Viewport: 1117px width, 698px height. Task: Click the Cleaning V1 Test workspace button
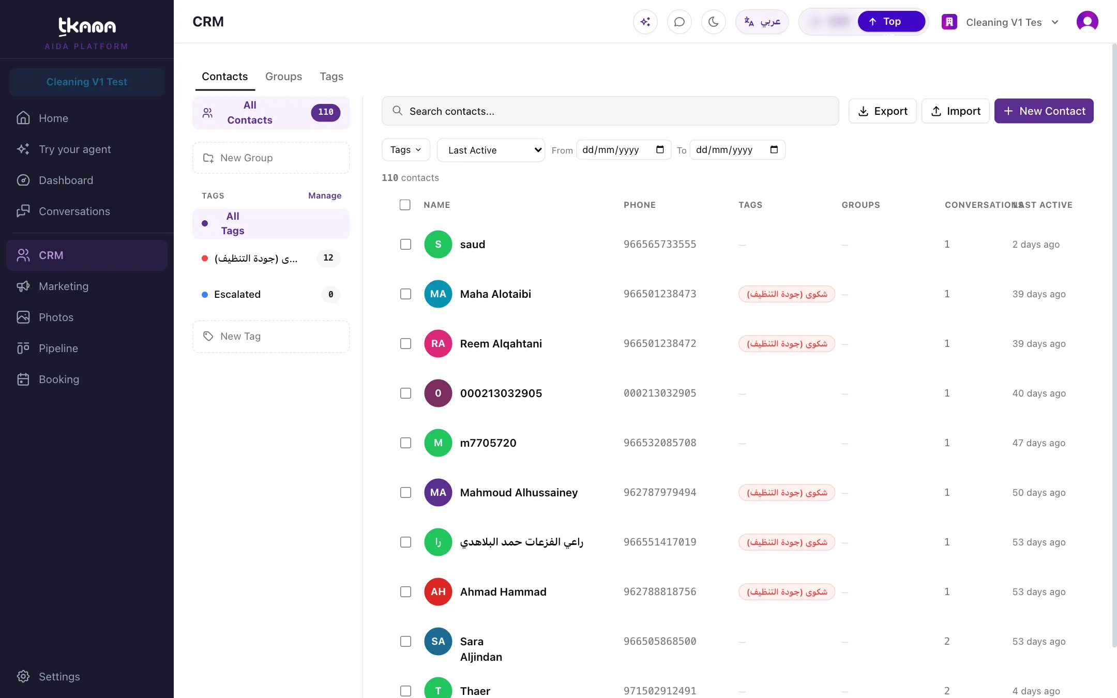coord(87,82)
